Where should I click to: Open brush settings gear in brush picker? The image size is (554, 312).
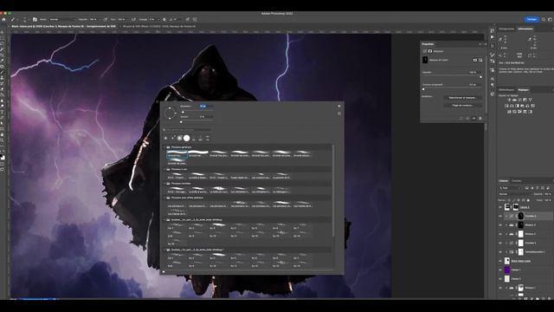(339, 106)
